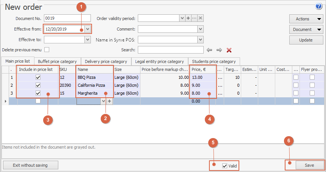Image resolution: width=326 pixels, height=172 pixels.
Task: Enable the Delete previous menu checkbox
Action: 47,49
